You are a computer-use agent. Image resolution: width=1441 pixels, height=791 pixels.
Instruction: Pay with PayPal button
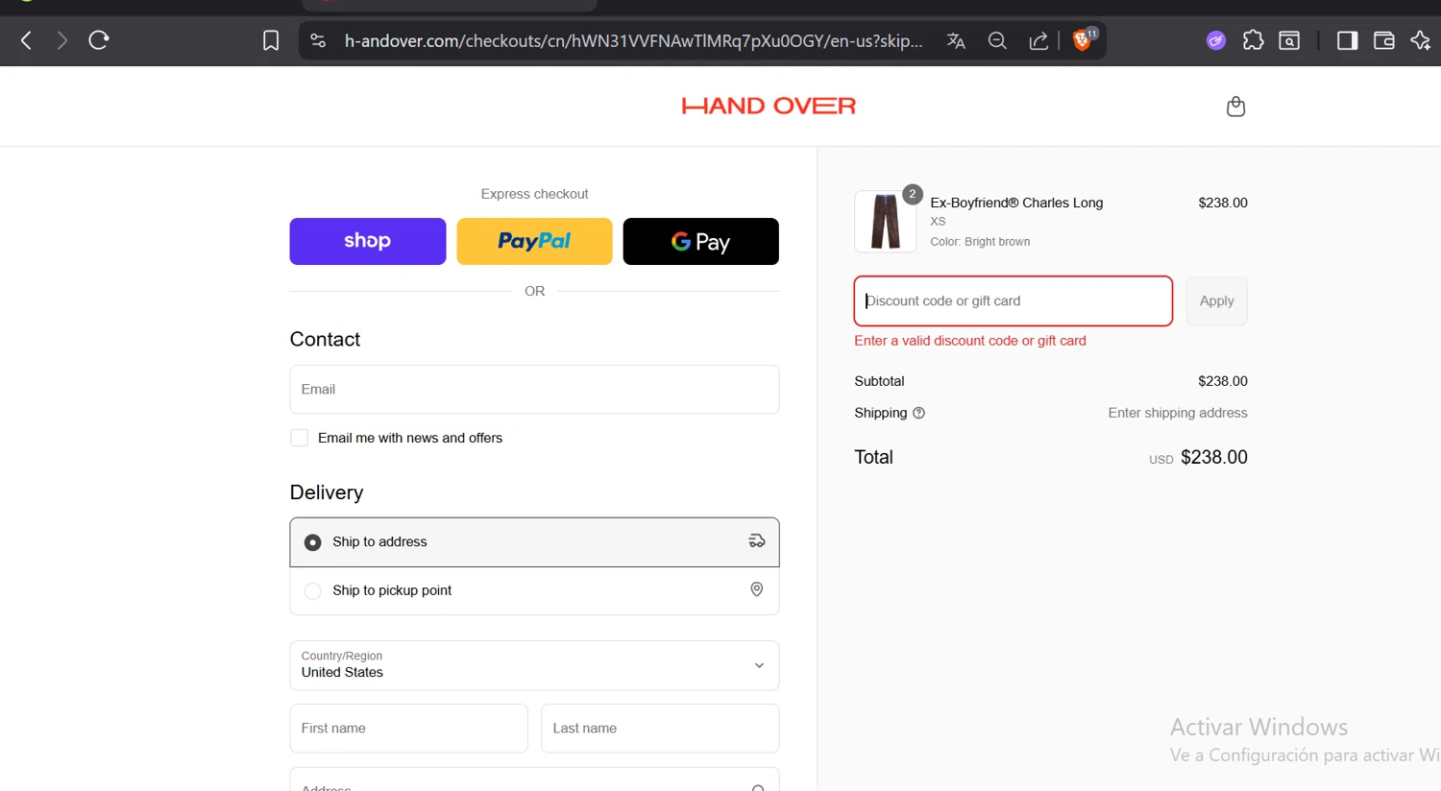tap(534, 241)
